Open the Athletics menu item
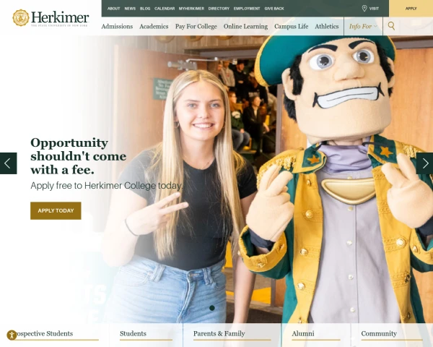The image size is (433, 347). click(x=327, y=26)
